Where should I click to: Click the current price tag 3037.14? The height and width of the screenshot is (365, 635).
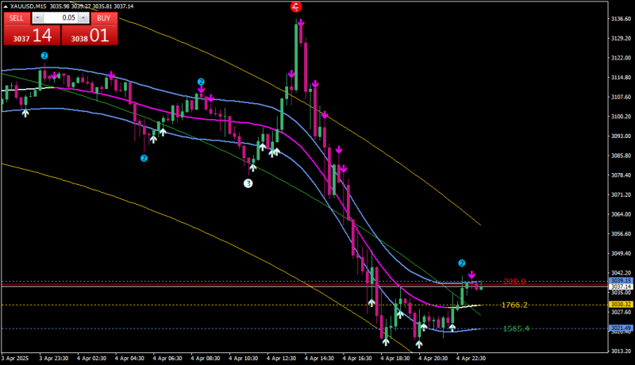(621, 286)
